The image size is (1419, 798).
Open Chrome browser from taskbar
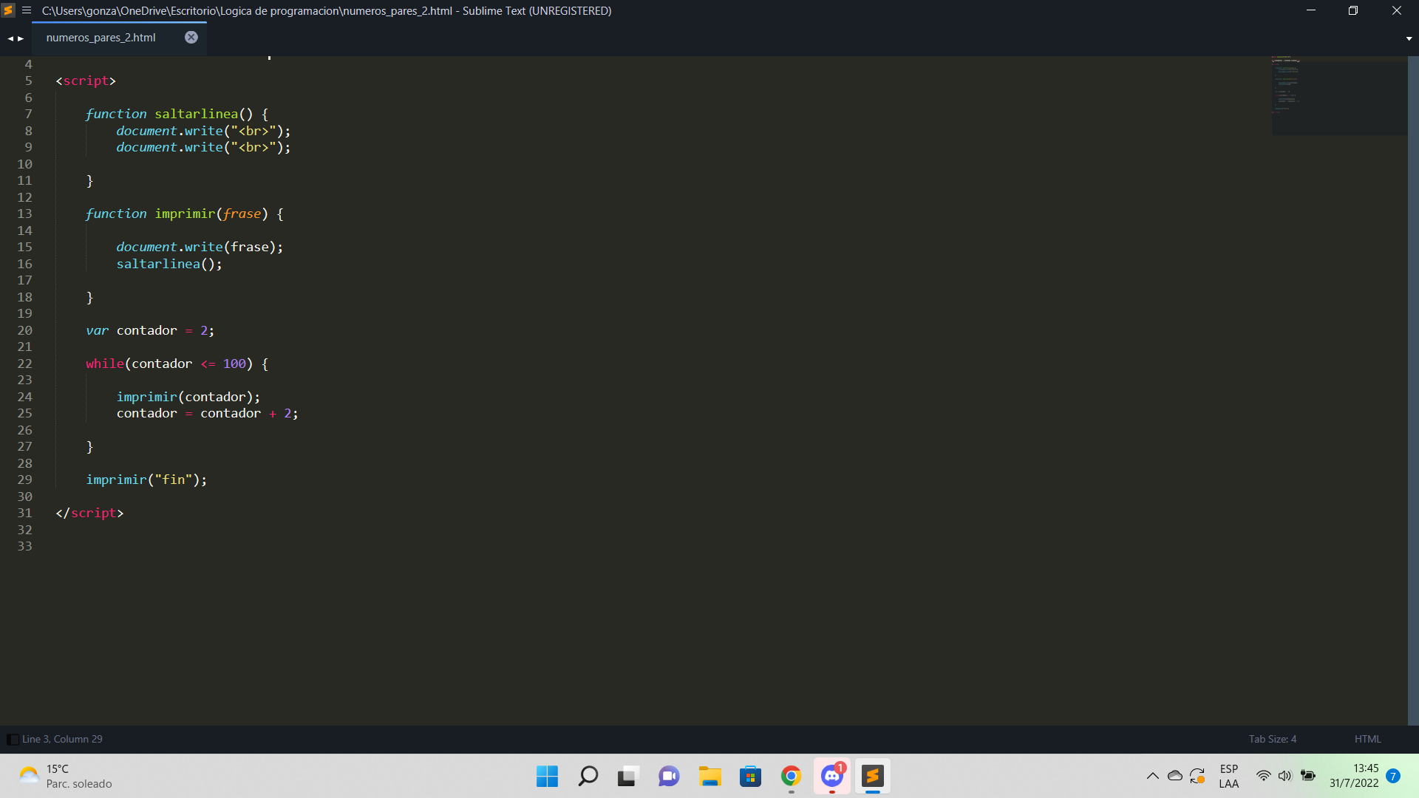790,777
